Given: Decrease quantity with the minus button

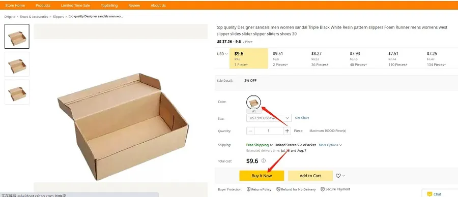Looking at the screenshot, I should click(x=250, y=131).
